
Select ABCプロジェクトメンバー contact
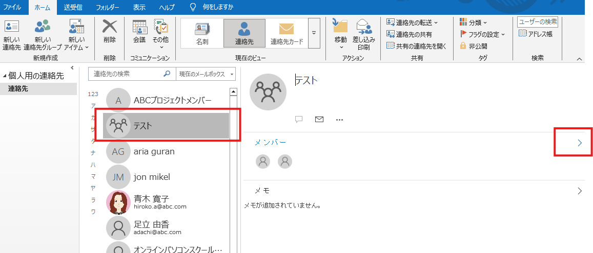[166, 100]
